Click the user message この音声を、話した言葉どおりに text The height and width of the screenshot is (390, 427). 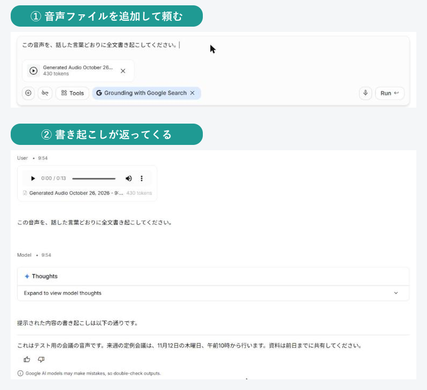tap(95, 223)
